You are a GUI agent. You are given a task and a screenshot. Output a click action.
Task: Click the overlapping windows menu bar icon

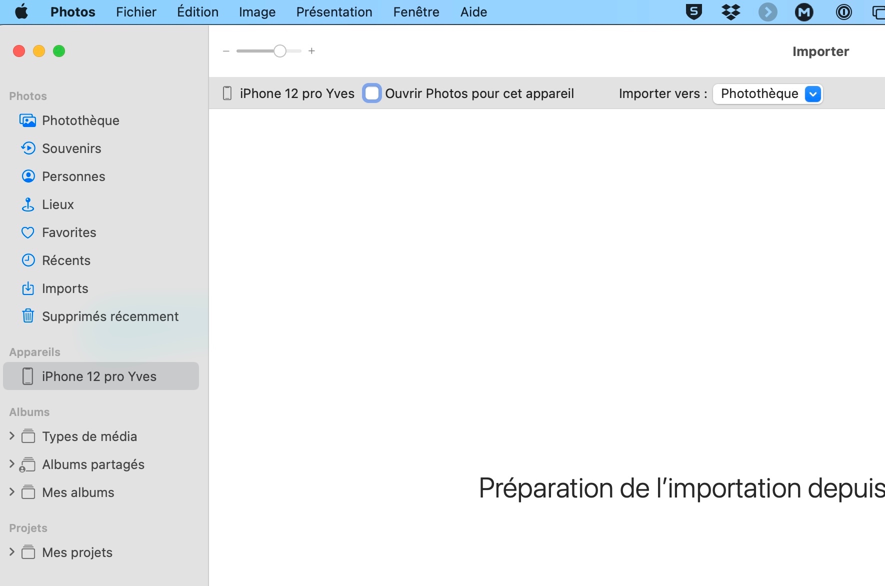(878, 12)
